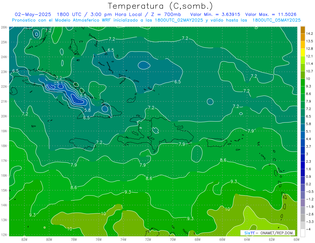This screenshot has height=243, width=315.
Task: Click the title Temperatura (C,somb.)
Action: pos(160,6)
